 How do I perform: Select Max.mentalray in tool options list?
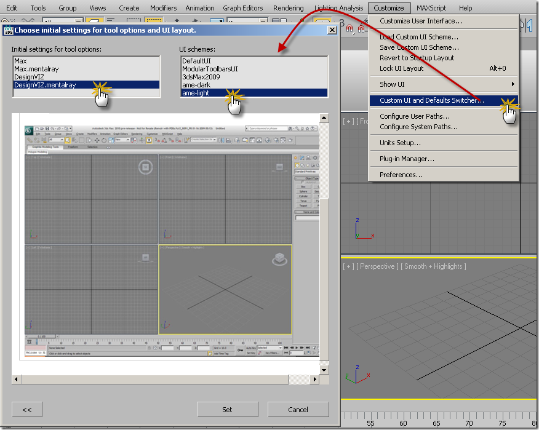tap(86, 69)
